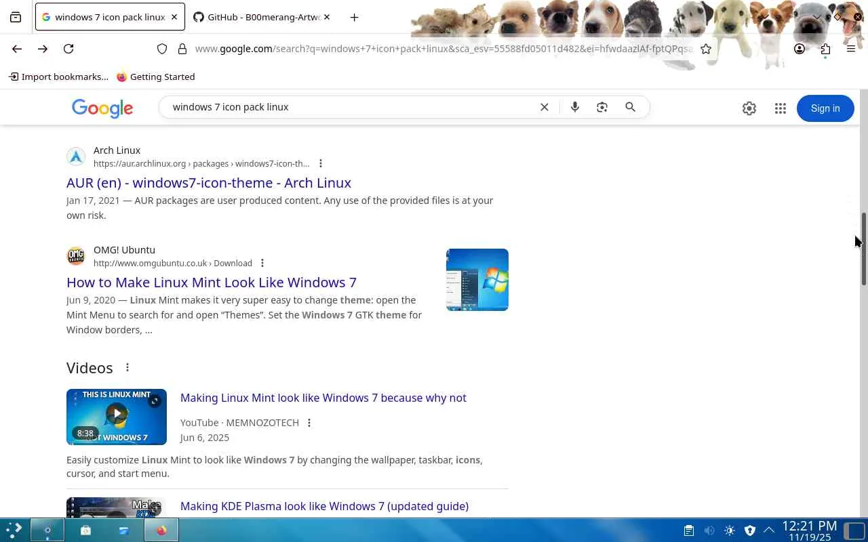Screen dimensions: 868x542
Task: Switch to Firefox in the taskbar
Action: [x=161, y=530]
